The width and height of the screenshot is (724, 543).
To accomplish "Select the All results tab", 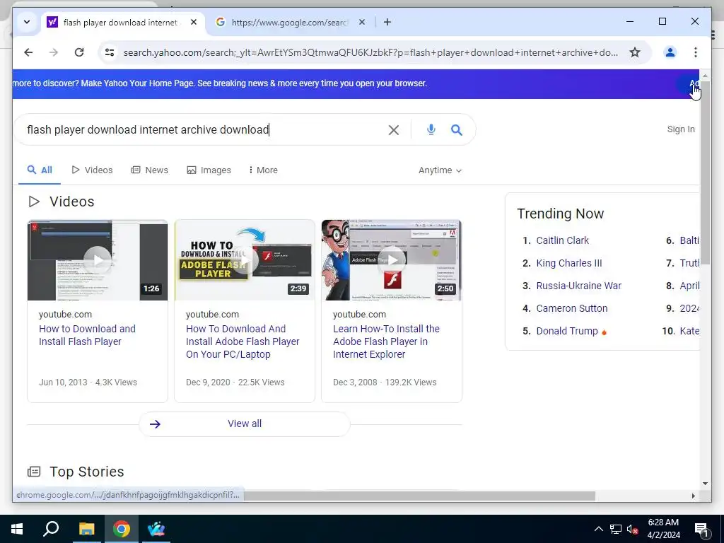I will 40,170.
